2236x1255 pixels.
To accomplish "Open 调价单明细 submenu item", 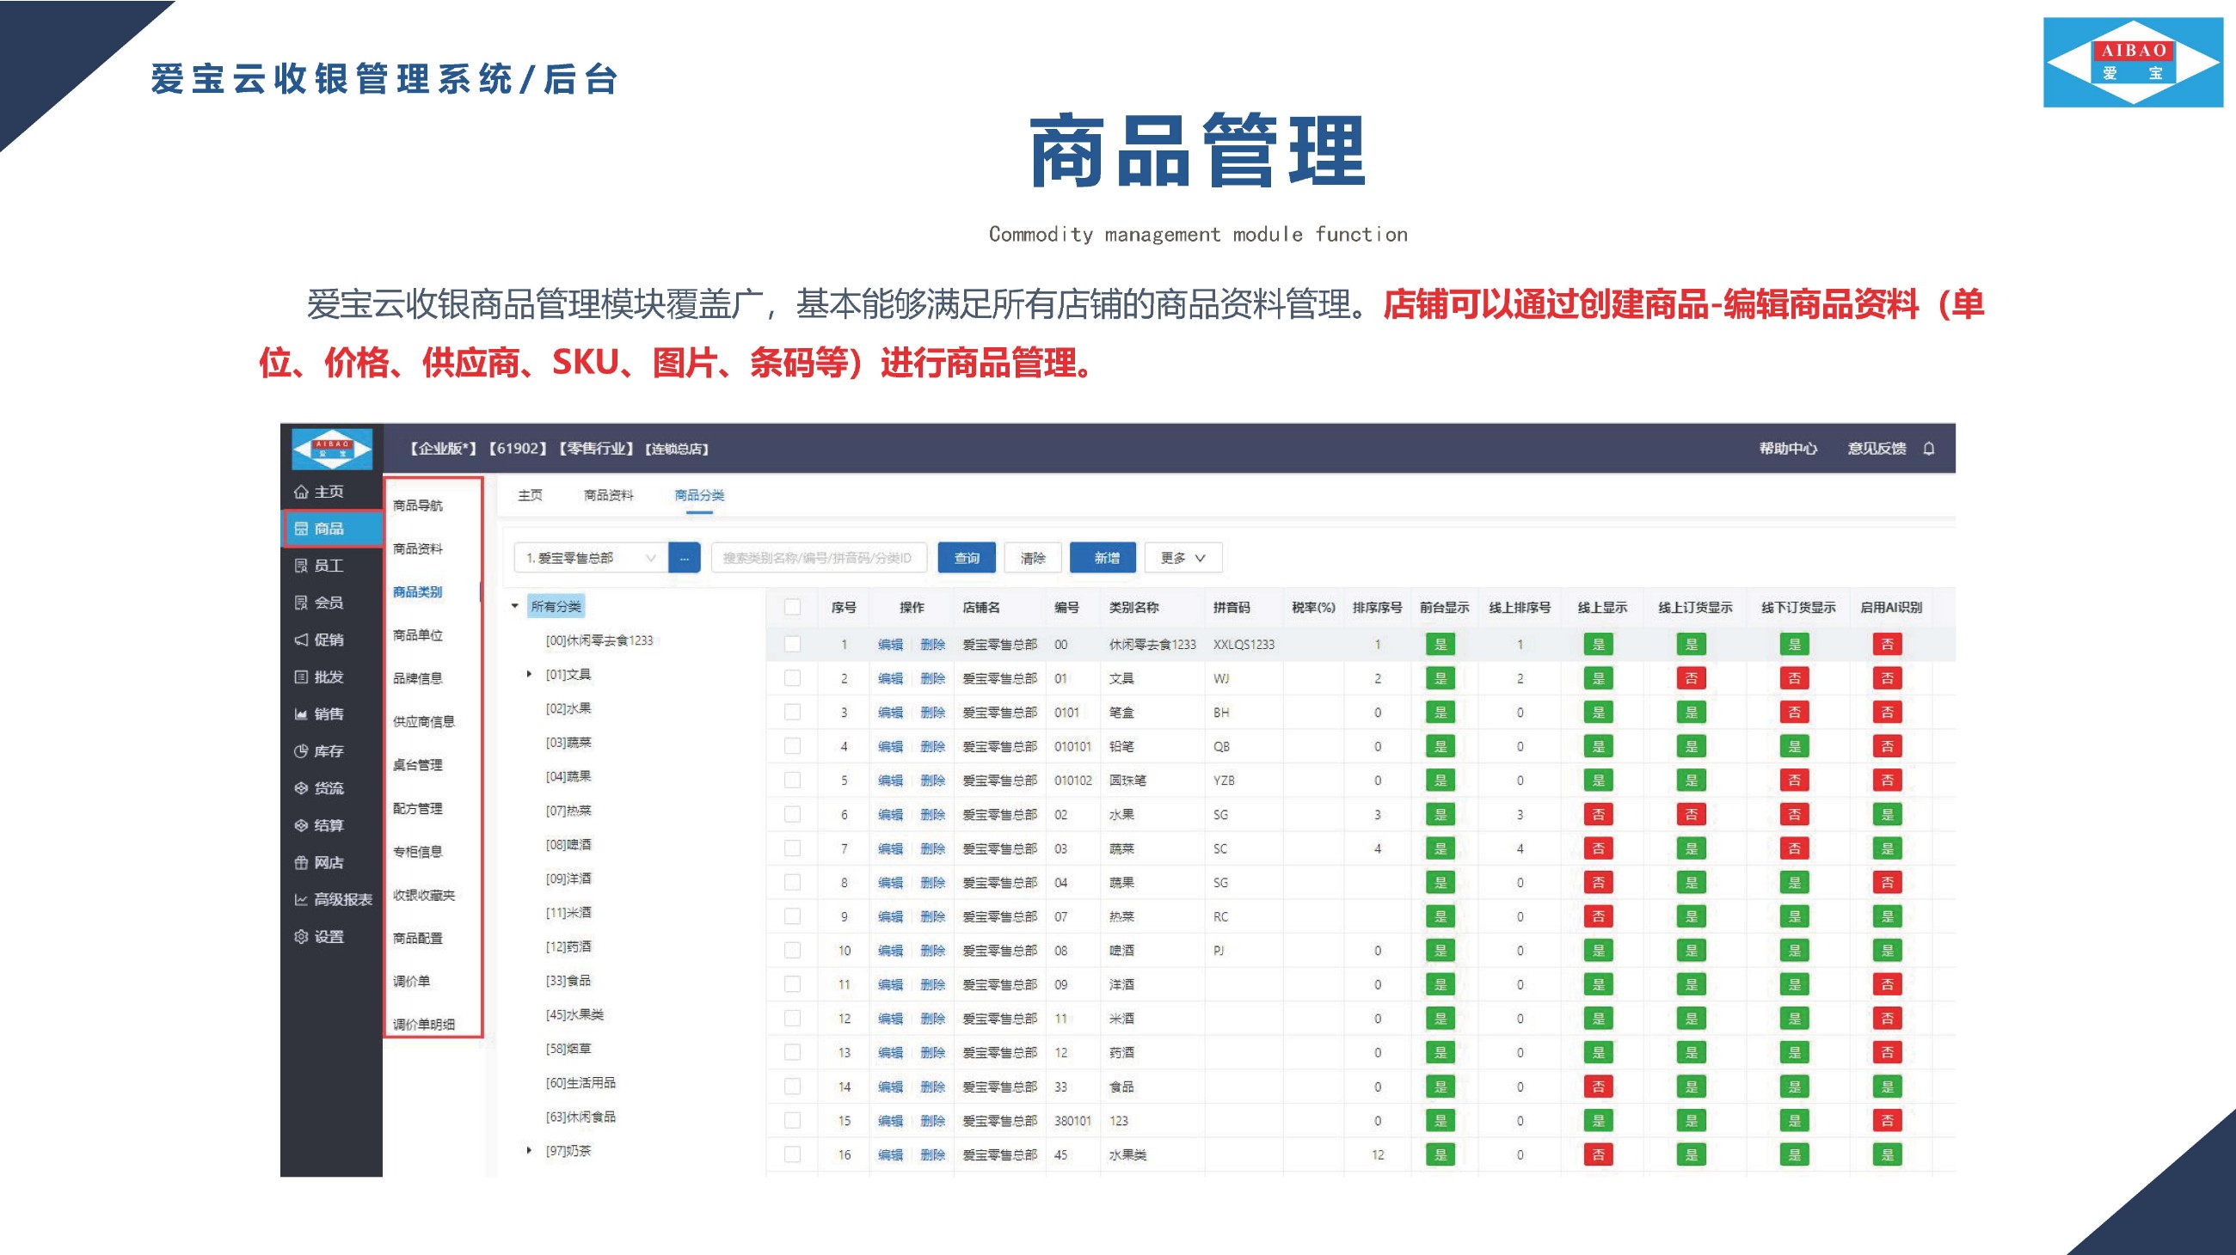I will point(424,1025).
